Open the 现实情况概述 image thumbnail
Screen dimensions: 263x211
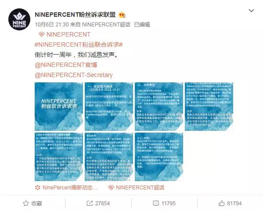109,107
